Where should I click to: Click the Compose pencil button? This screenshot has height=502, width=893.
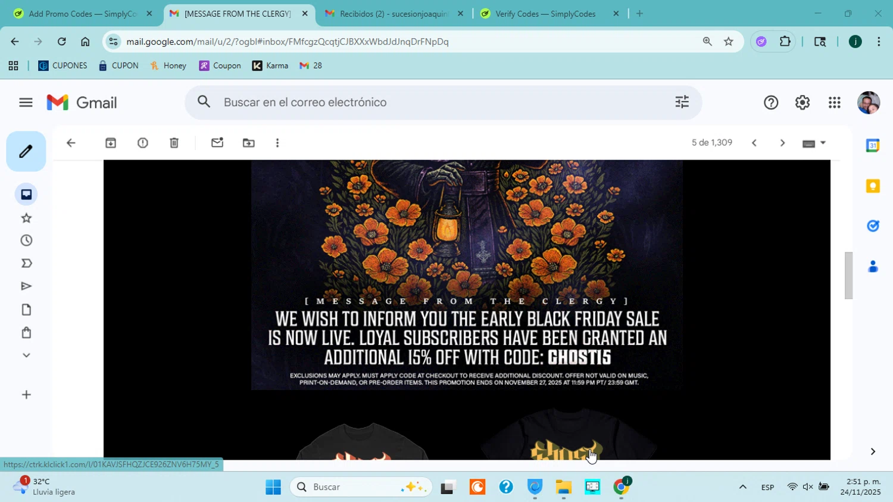point(26,151)
